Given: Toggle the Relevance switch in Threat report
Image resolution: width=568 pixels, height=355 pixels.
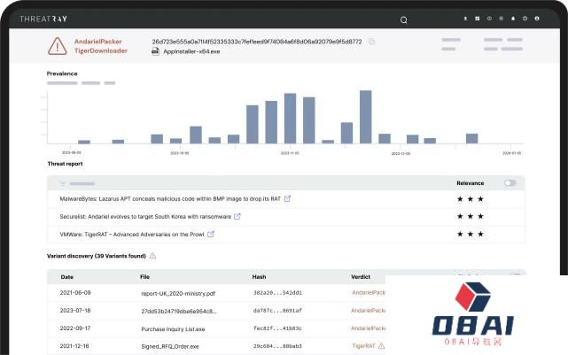Looking at the screenshot, I should click(x=510, y=182).
